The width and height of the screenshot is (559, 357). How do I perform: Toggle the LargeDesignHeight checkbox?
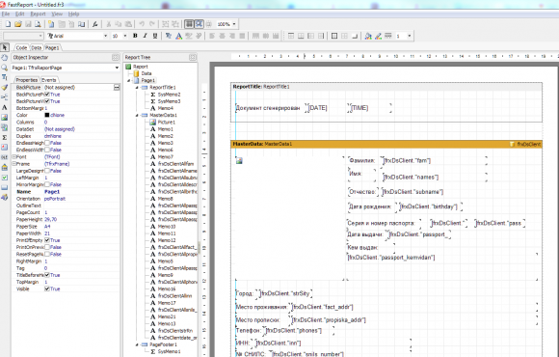click(x=46, y=171)
